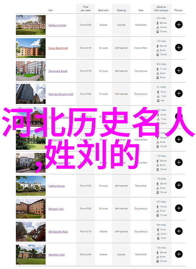
Task: View the Ashburne Hall thumbnail image
Action: [x=31, y=25]
